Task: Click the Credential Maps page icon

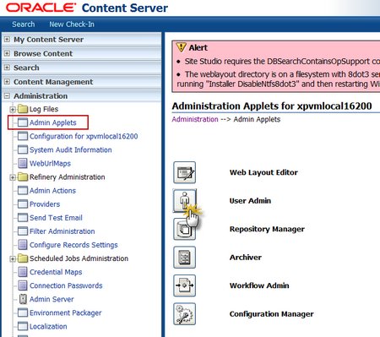Action: pyautogui.click(x=23, y=272)
